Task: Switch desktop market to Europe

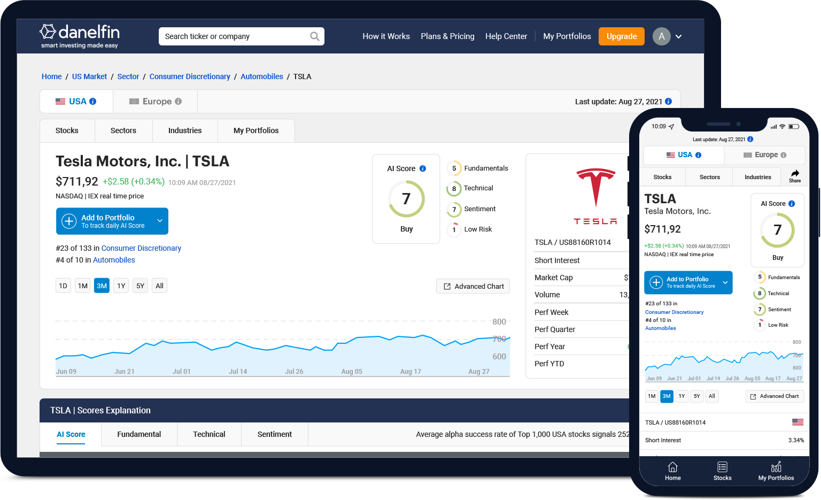Action: [x=156, y=102]
